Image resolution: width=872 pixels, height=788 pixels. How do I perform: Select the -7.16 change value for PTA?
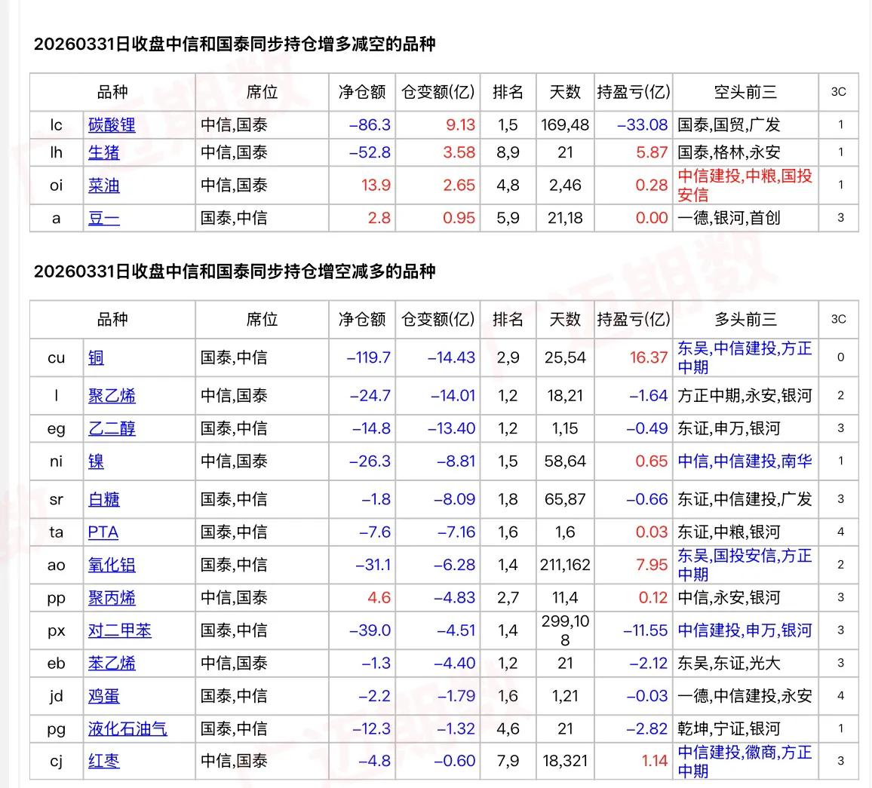[456, 532]
